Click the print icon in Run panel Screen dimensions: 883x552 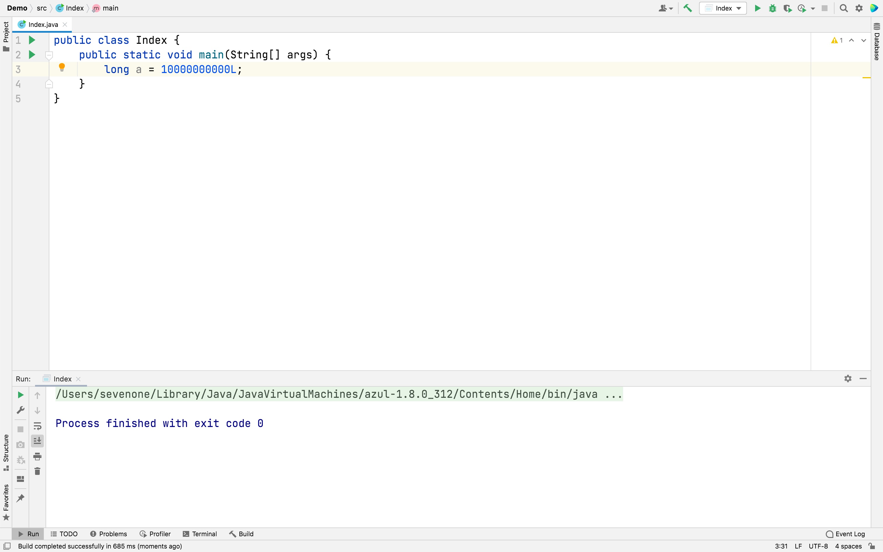(x=37, y=456)
